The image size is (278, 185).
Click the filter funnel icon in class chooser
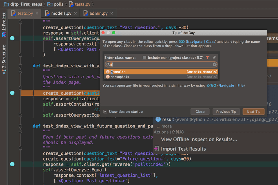(208, 58)
